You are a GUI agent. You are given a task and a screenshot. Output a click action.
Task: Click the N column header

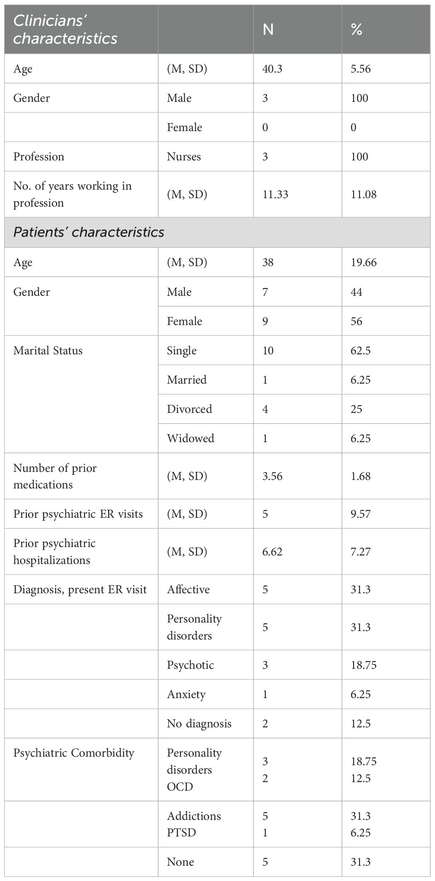(x=268, y=29)
